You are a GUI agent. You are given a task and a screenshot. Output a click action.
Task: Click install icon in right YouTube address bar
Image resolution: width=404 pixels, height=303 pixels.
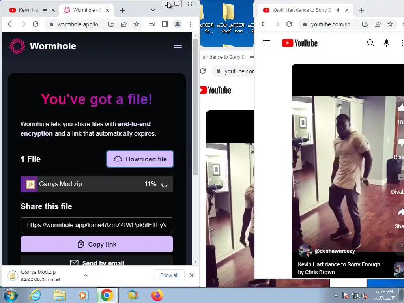point(365,24)
